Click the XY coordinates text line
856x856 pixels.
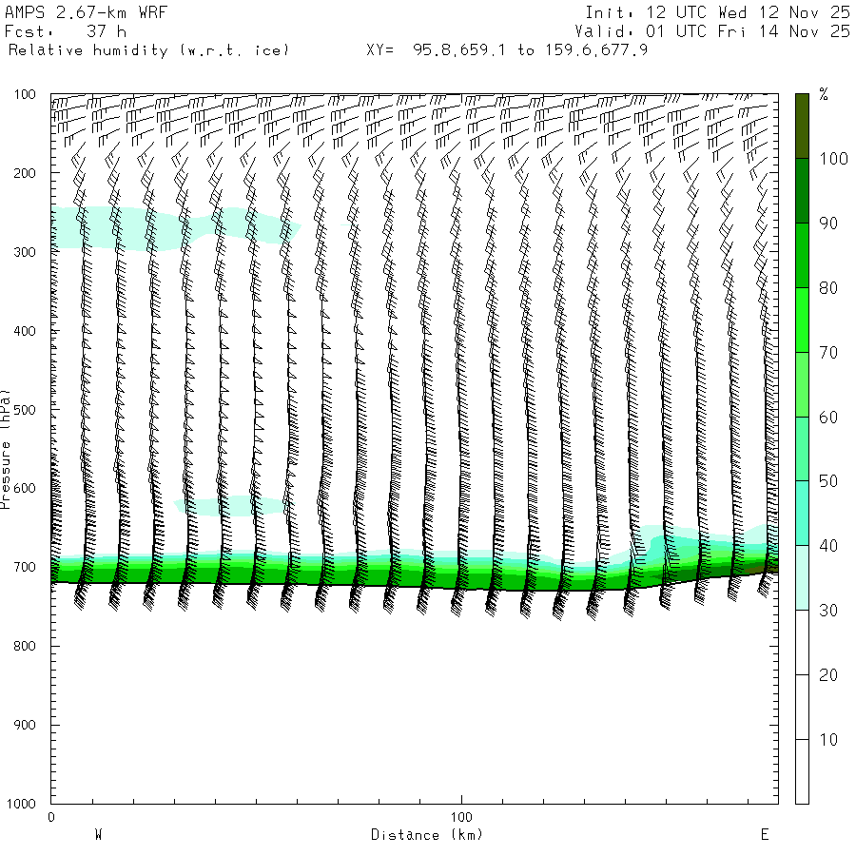[x=507, y=50]
